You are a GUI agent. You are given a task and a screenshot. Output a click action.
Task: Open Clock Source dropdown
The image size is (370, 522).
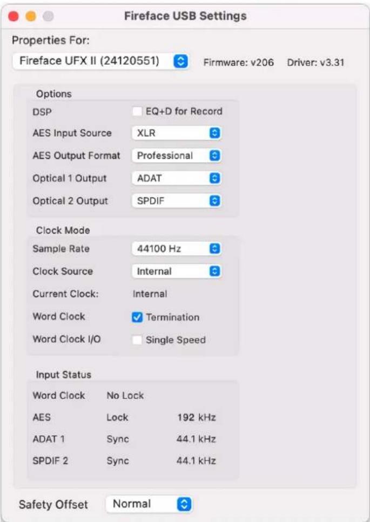(177, 272)
